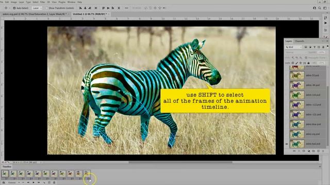Click pixel layer filter icon in Layers panel

click(306, 47)
